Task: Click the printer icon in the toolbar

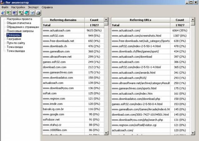Action: coord(38,13)
